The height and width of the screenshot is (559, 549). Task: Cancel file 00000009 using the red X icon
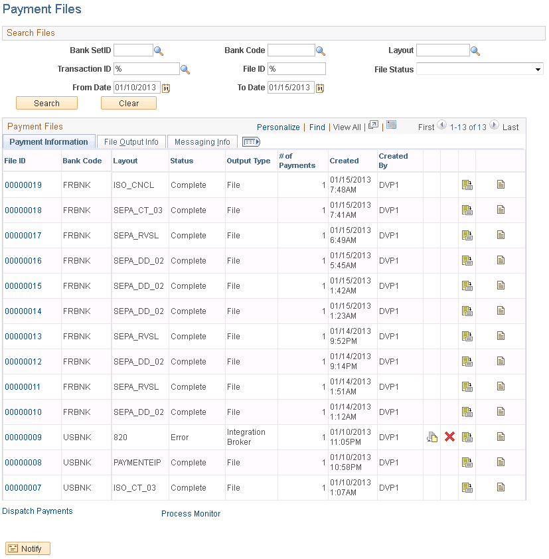coord(449,437)
